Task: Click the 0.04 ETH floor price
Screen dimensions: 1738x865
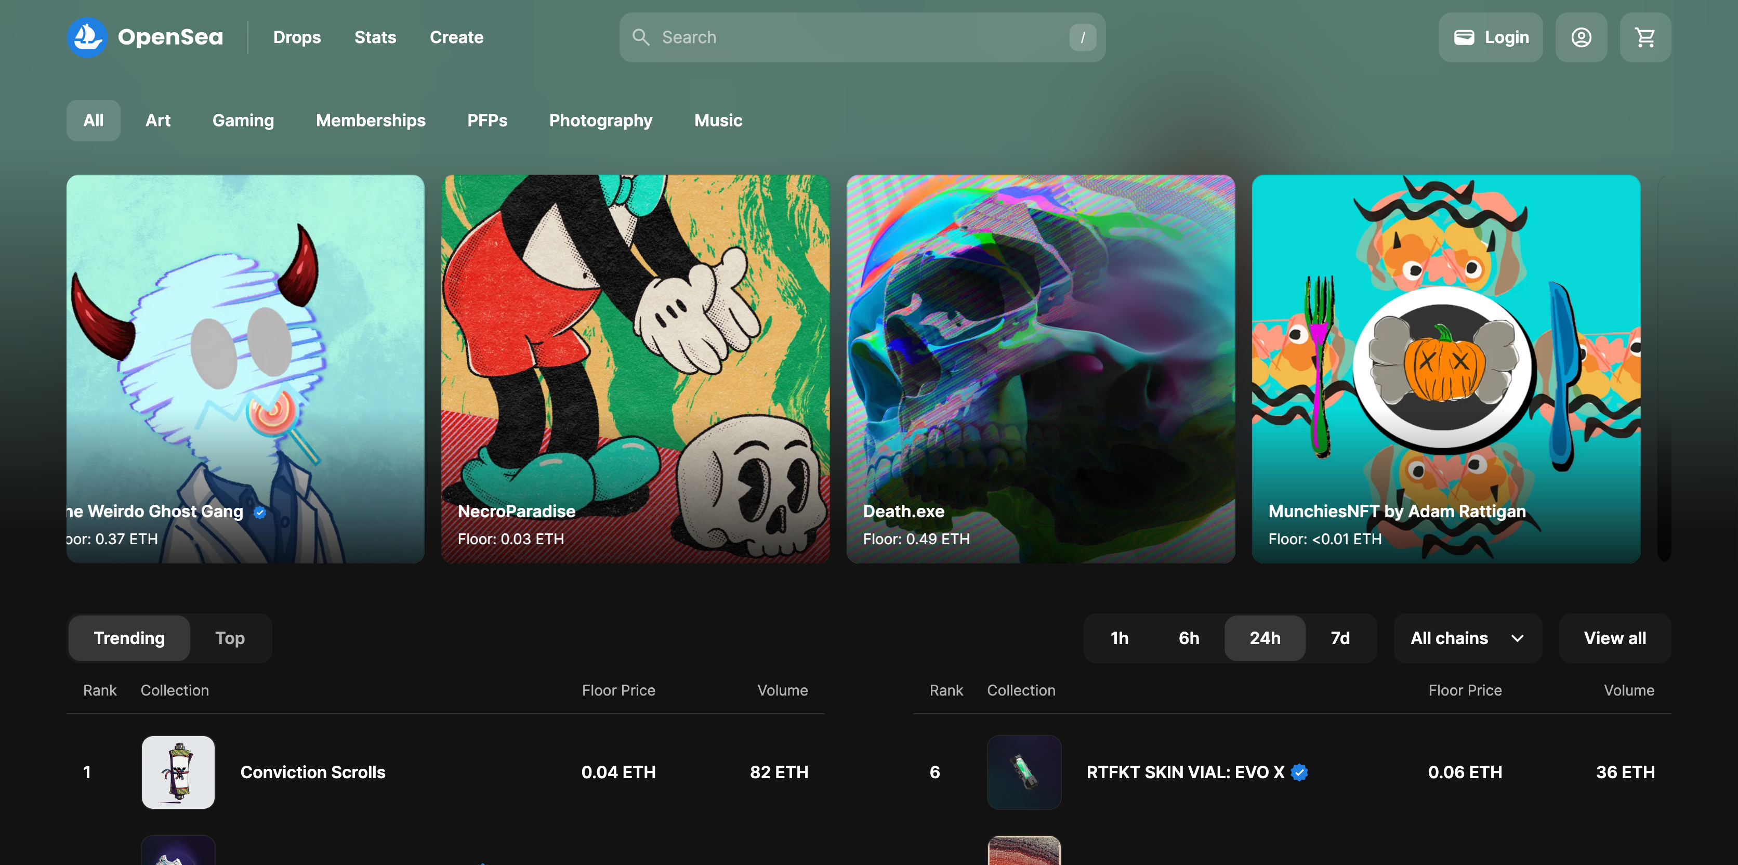Action: pos(618,772)
